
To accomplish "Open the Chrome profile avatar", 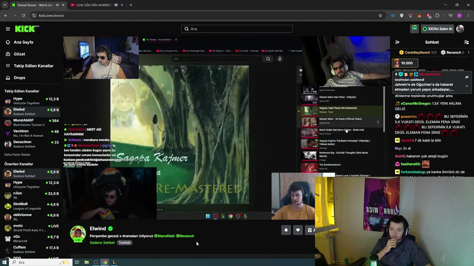I will pyautogui.click(x=460, y=16).
